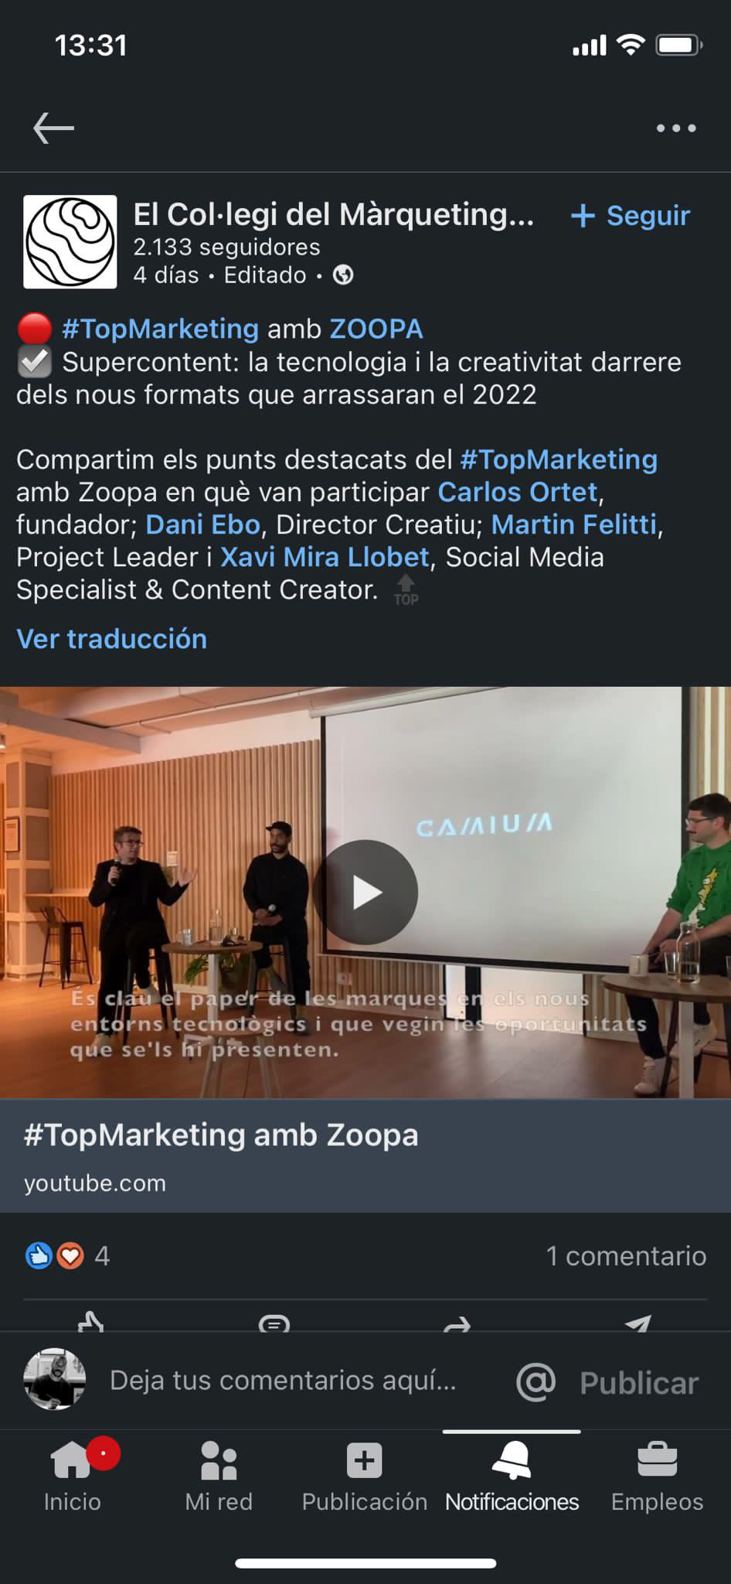
Task: Open the Publicación plus icon
Action: pos(365,1461)
